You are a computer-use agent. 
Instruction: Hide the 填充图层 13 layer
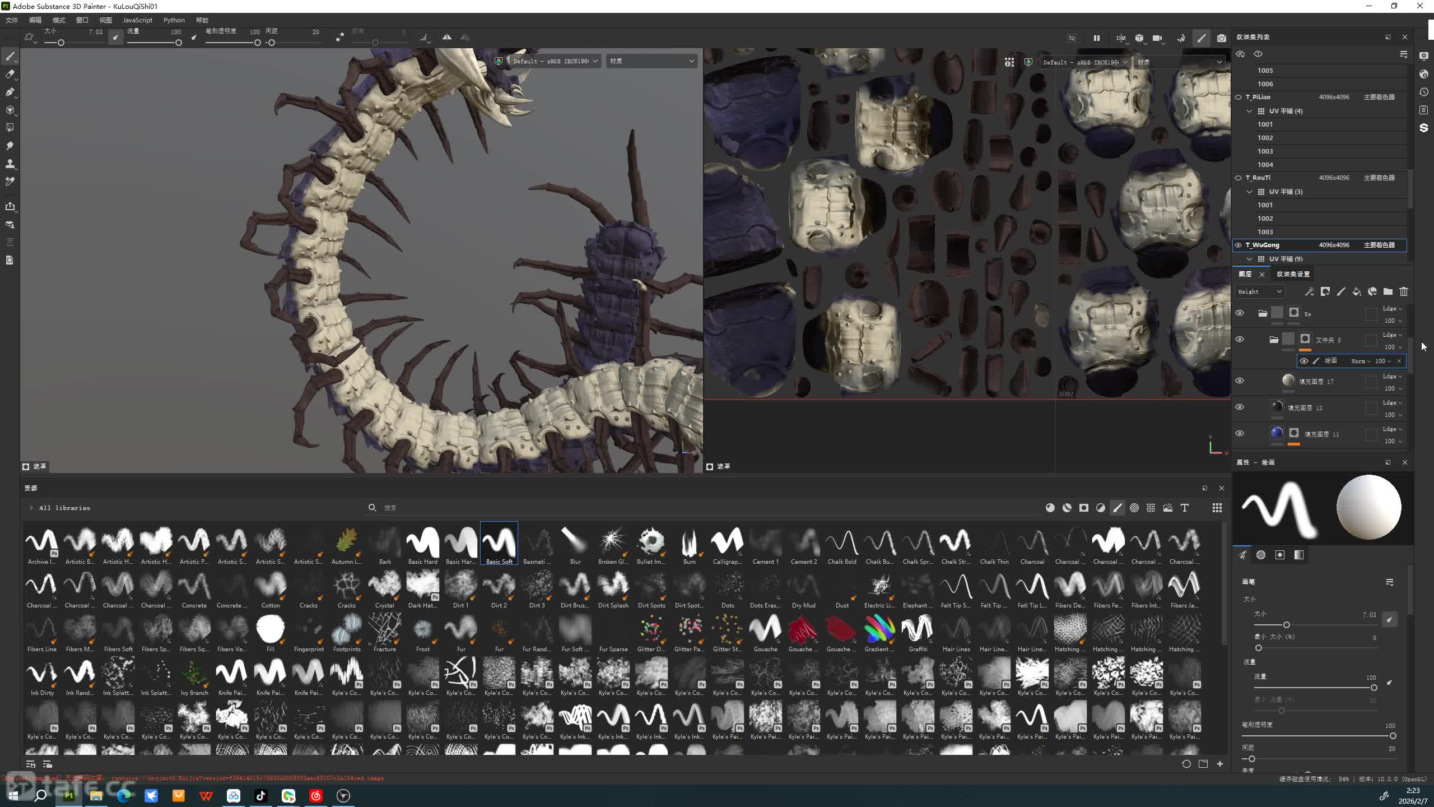pyautogui.click(x=1240, y=407)
